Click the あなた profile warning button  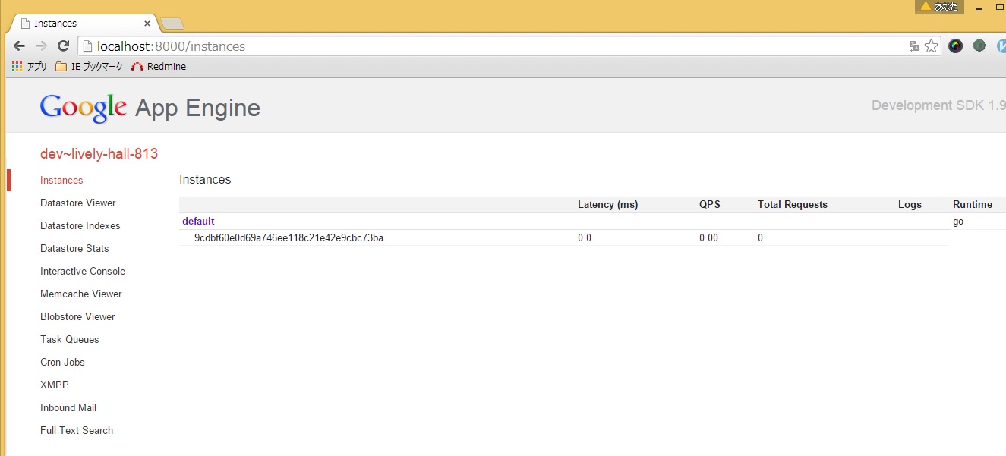[940, 7]
